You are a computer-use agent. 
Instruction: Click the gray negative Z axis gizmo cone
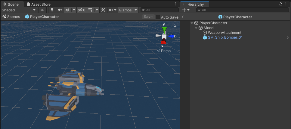(158, 36)
